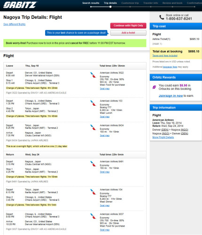202x235 pixels.
Task: Click the Orbucks rewards icon
Action: coord(154,87)
